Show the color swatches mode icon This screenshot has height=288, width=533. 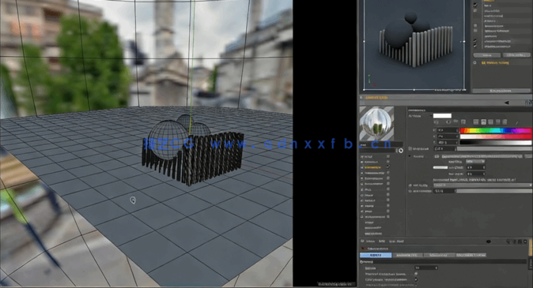click(x=505, y=122)
